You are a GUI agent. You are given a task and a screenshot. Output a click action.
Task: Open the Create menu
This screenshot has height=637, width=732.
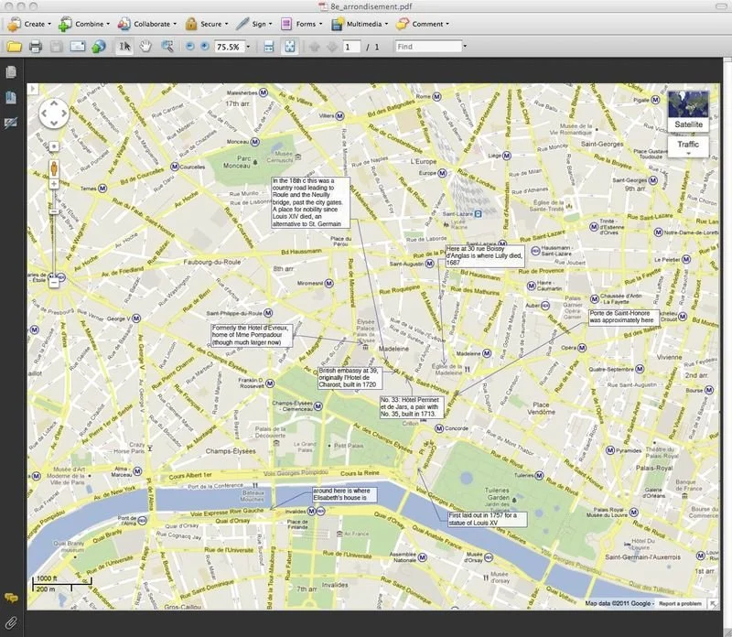[x=29, y=24]
